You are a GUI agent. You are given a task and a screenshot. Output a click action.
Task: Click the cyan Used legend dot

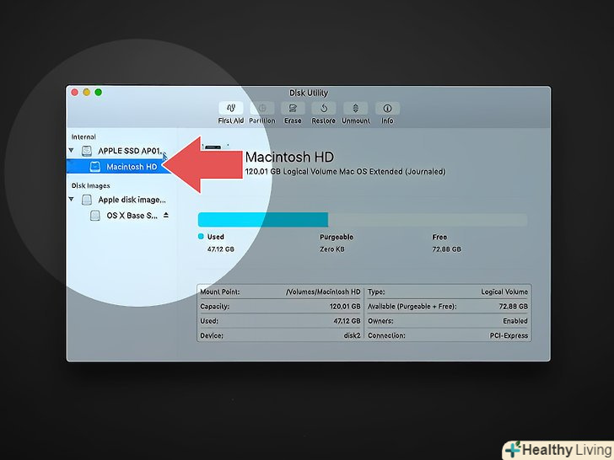click(201, 236)
